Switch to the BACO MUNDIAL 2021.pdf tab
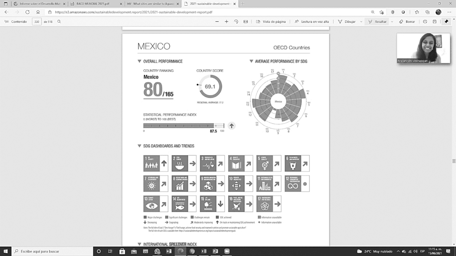This screenshot has width=456, height=256. pos(91,4)
